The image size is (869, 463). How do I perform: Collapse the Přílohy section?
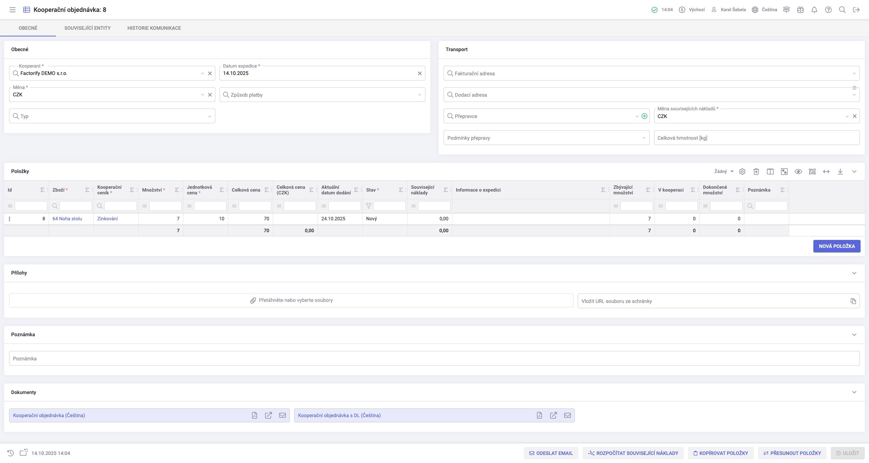click(854, 273)
